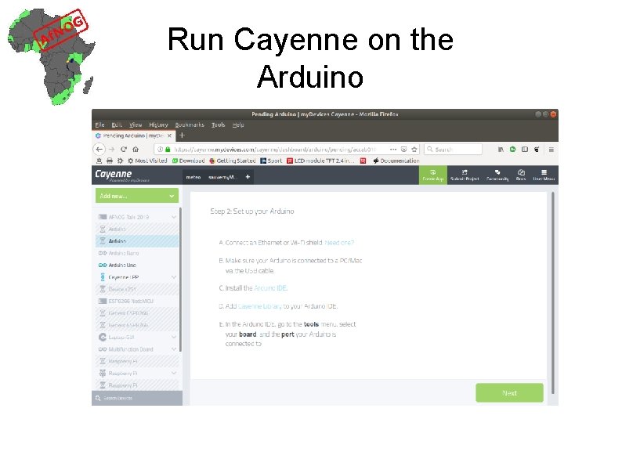The image size is (622, 466).
Task: Click the printer icon in bookmarks toolbar
Action: tap(110, 161)
